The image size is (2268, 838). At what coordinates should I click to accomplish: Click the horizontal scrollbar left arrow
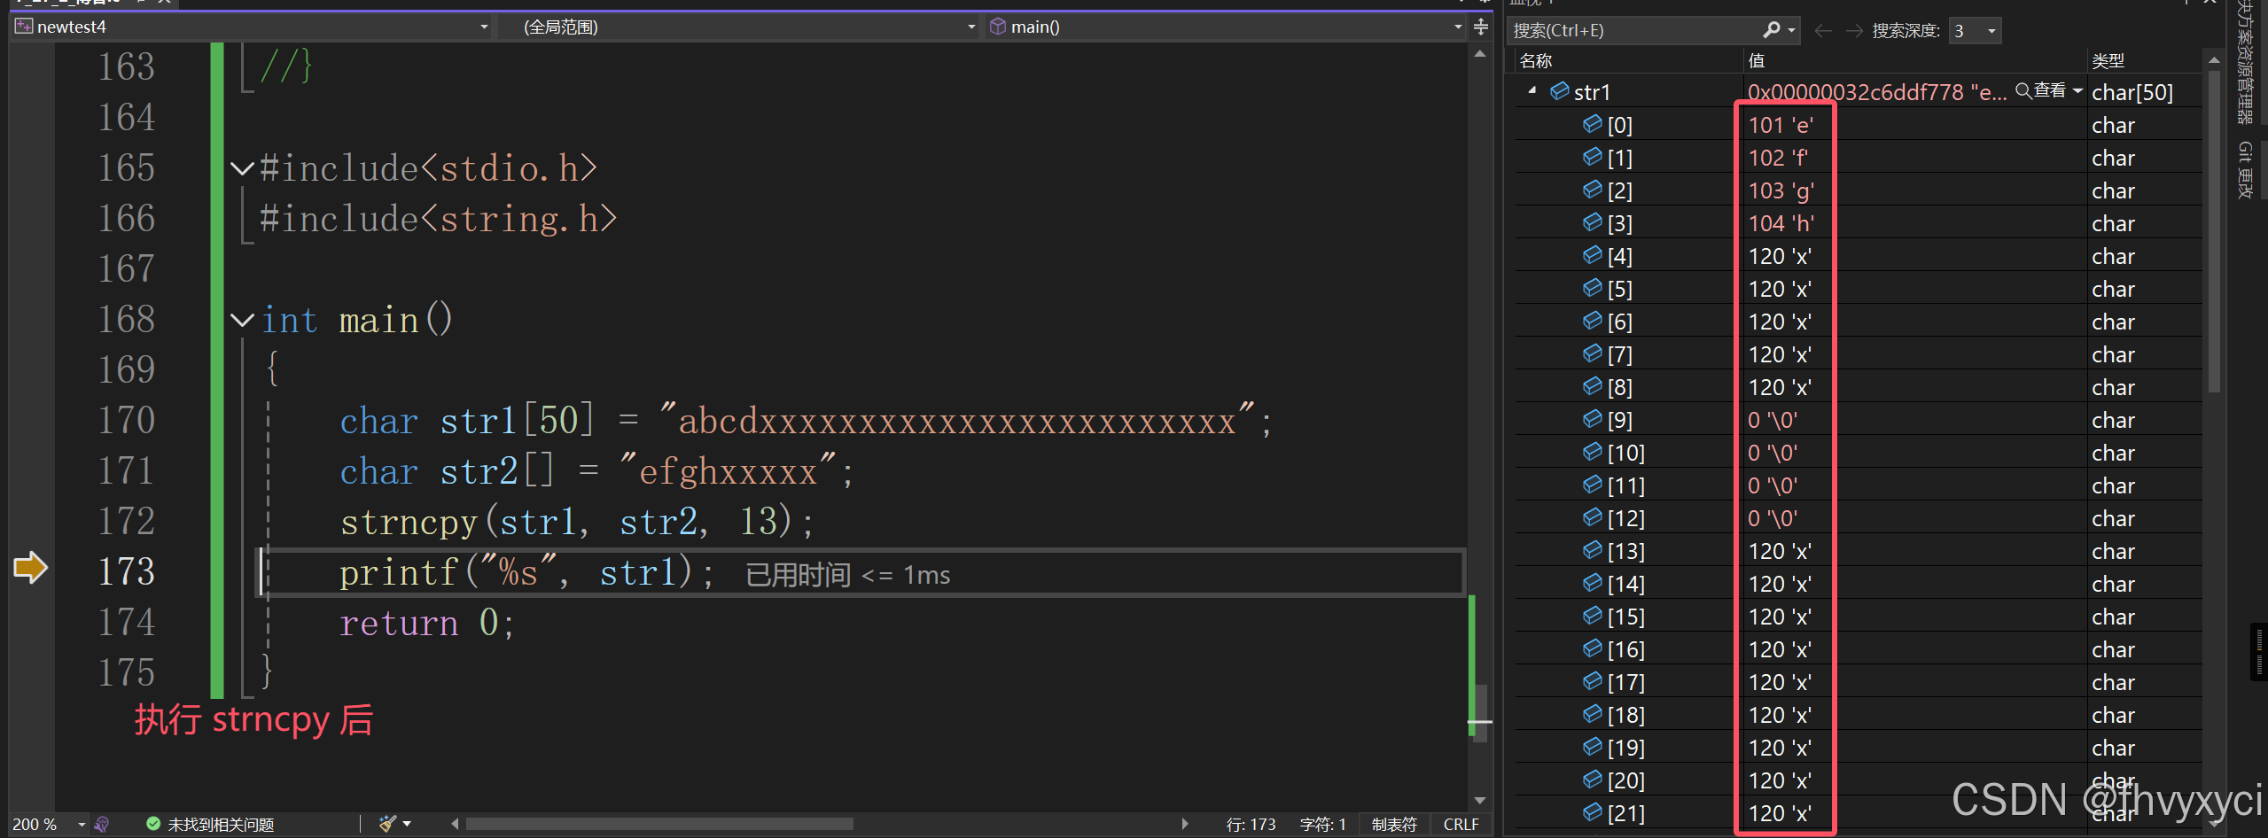455,825
